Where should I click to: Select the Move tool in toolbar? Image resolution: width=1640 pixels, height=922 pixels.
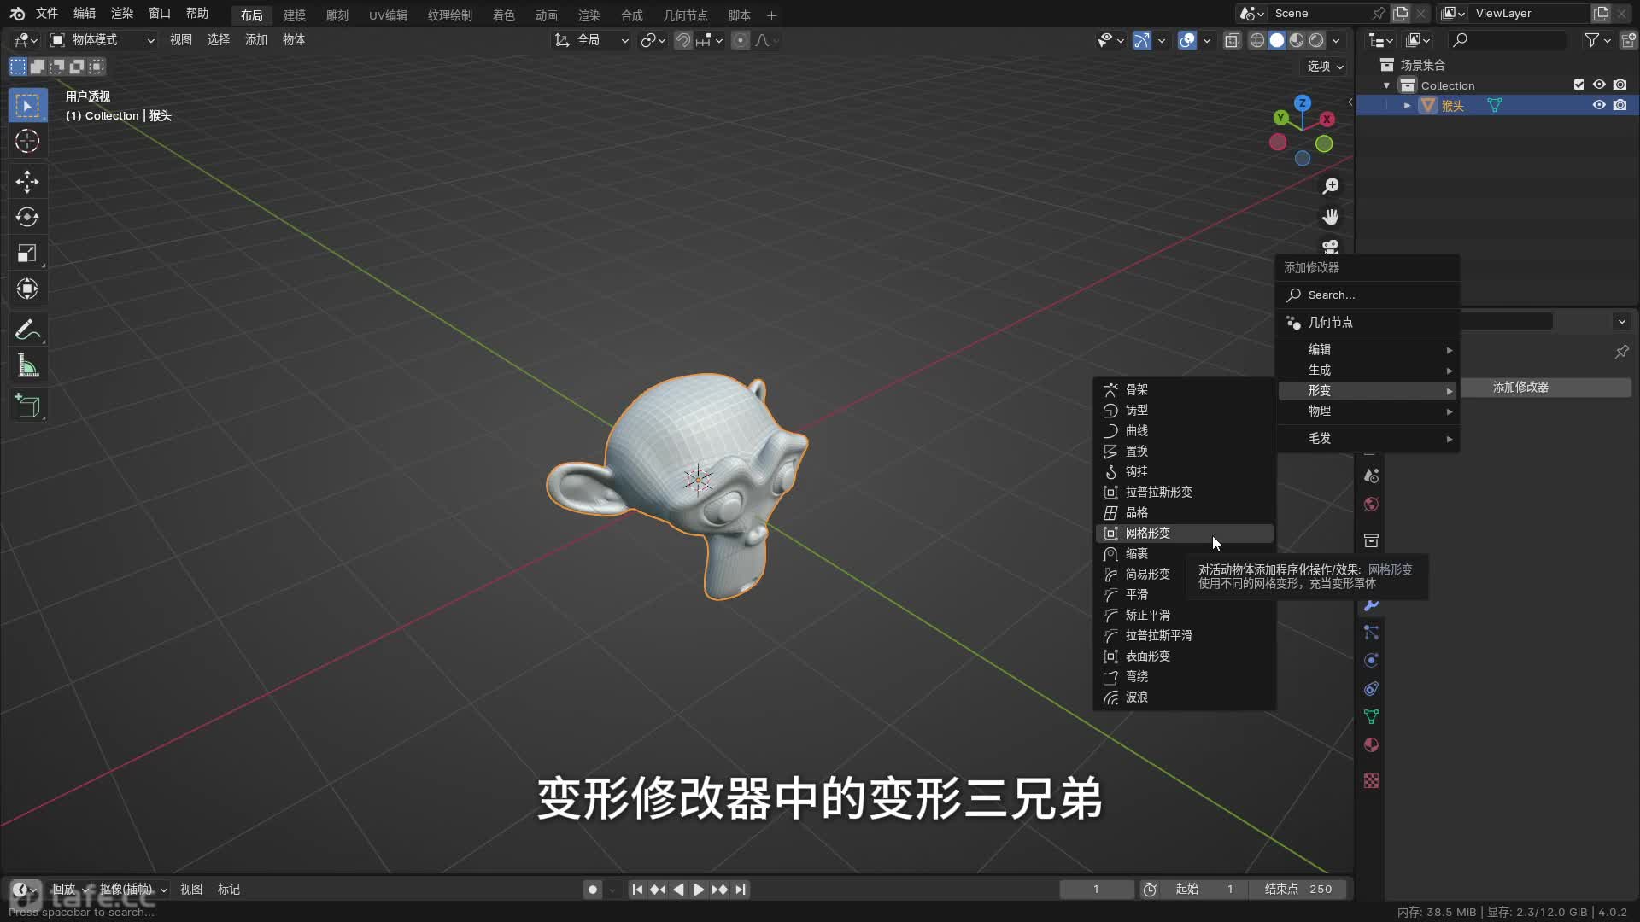(27, 181)
